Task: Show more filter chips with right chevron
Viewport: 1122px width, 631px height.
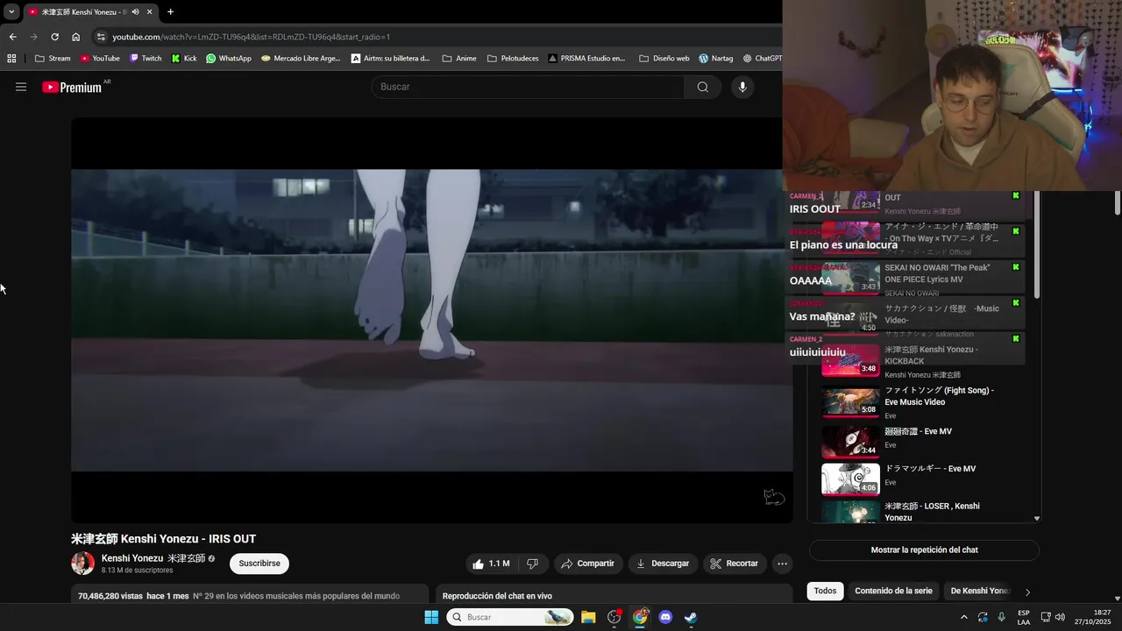Action: tap(1027, 592)
